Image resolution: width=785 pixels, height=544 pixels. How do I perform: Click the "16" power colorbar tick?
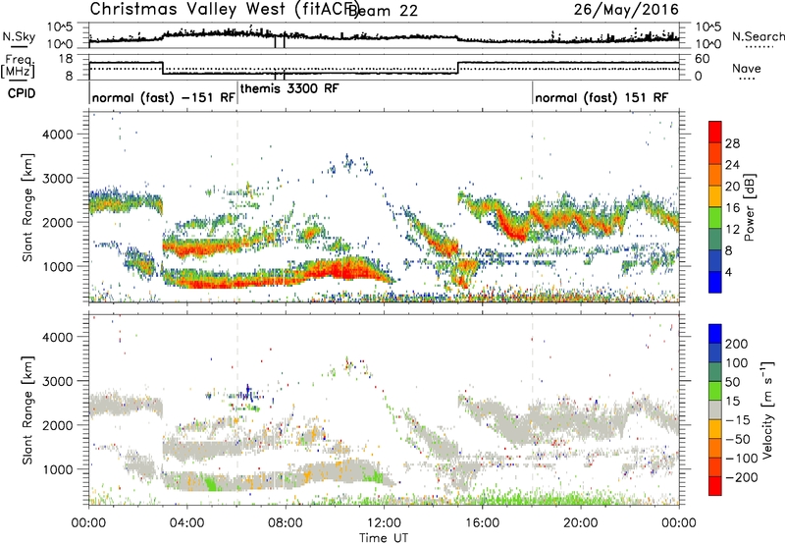tap(732, 208)
